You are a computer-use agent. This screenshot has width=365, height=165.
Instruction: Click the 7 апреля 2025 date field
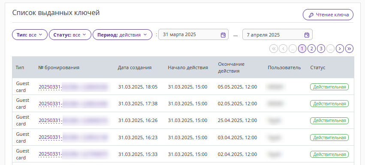point(277,34)
